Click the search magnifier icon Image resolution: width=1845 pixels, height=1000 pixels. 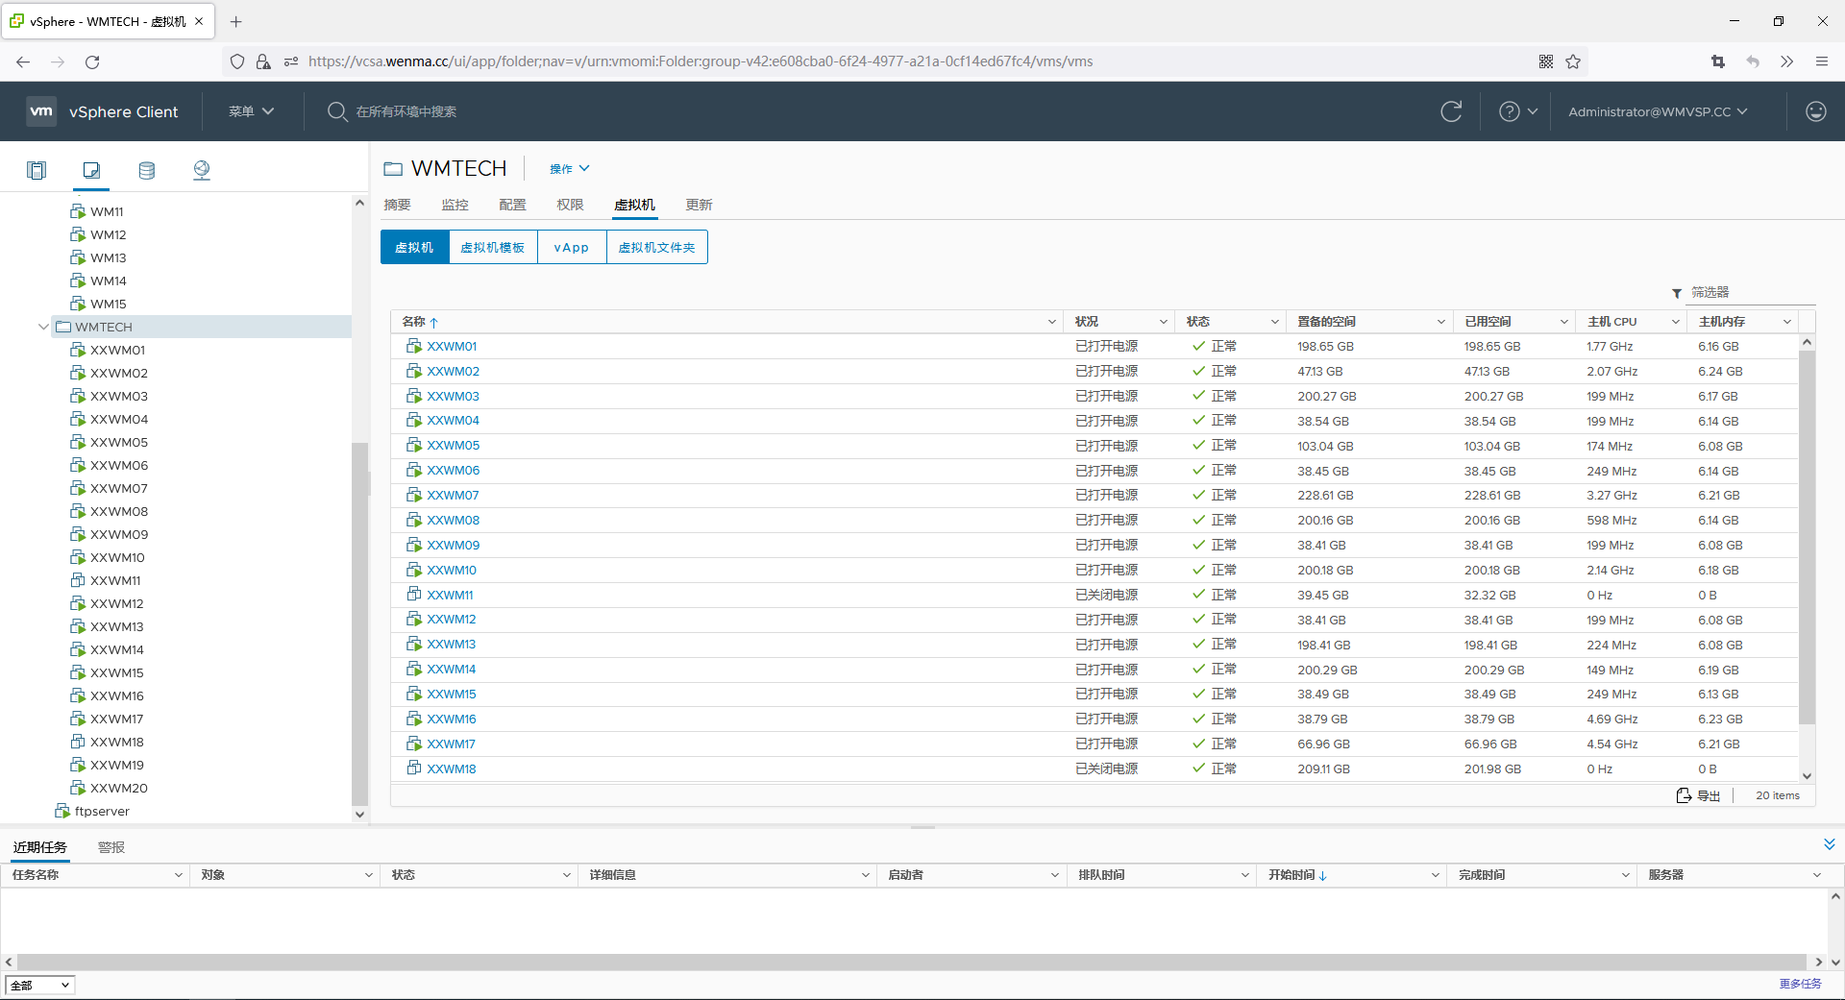click(336, 111)
